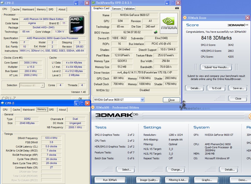Click the Instructions field in CPU-Z

pos(52,51)
